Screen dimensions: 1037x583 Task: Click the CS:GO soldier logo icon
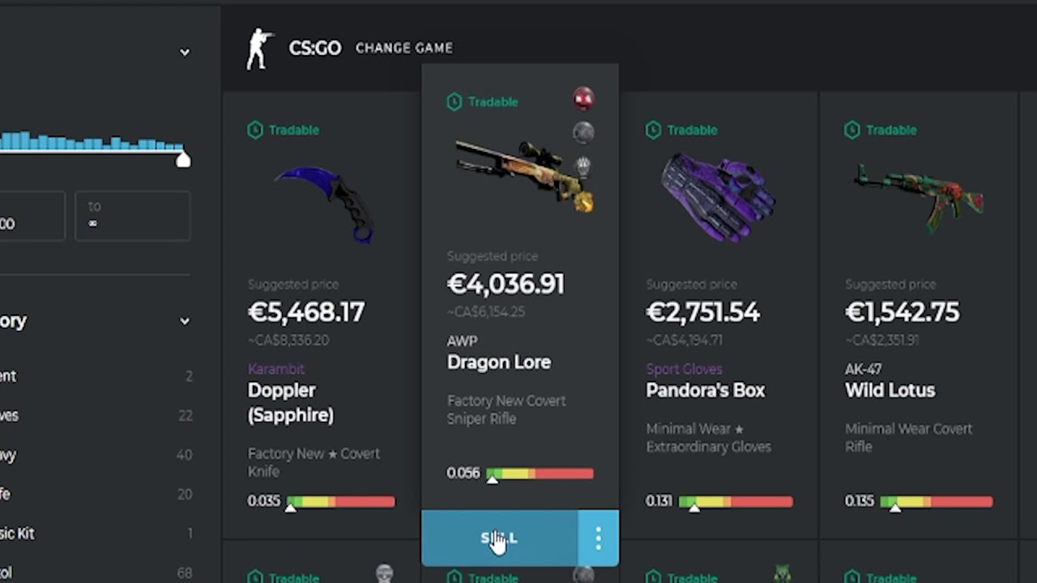260,49
